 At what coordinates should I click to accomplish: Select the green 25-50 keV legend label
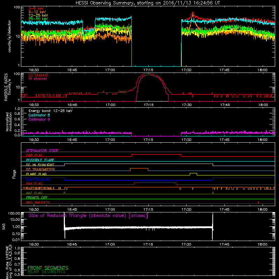tap(38, 19)
